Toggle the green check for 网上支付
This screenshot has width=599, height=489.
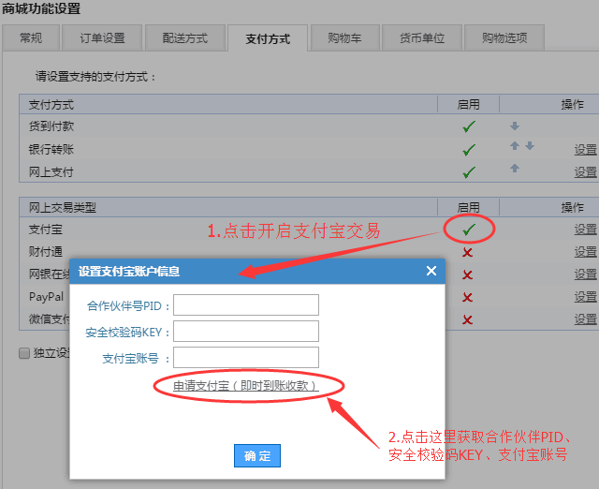(x=469, y=172)
